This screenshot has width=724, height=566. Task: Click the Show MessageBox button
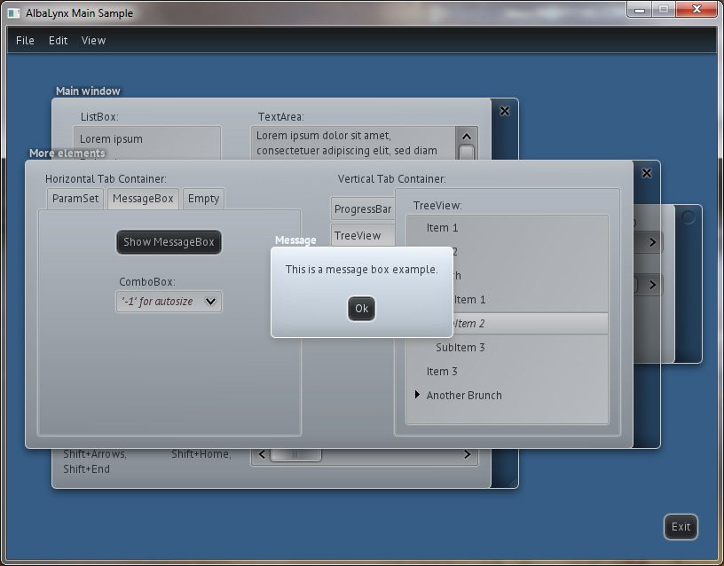[169, 242]
